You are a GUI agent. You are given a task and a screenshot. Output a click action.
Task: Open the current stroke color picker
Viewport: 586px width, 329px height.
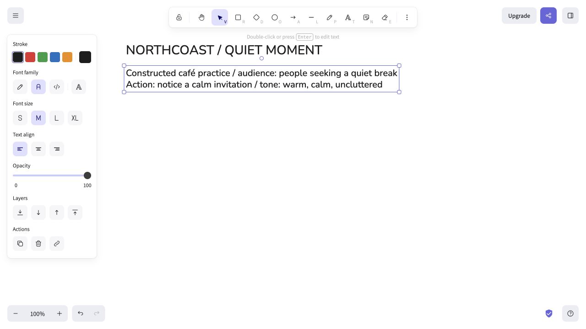tap(85, 57)
